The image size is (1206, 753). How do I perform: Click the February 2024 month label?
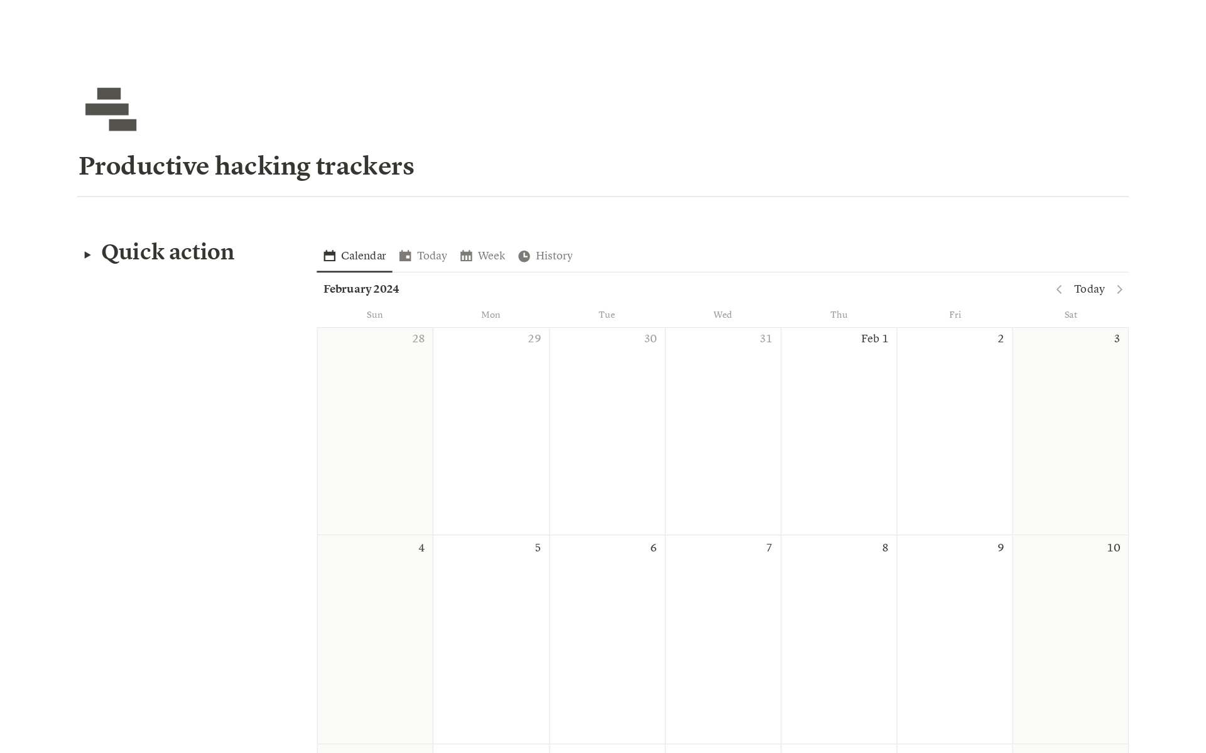[361, 289]
